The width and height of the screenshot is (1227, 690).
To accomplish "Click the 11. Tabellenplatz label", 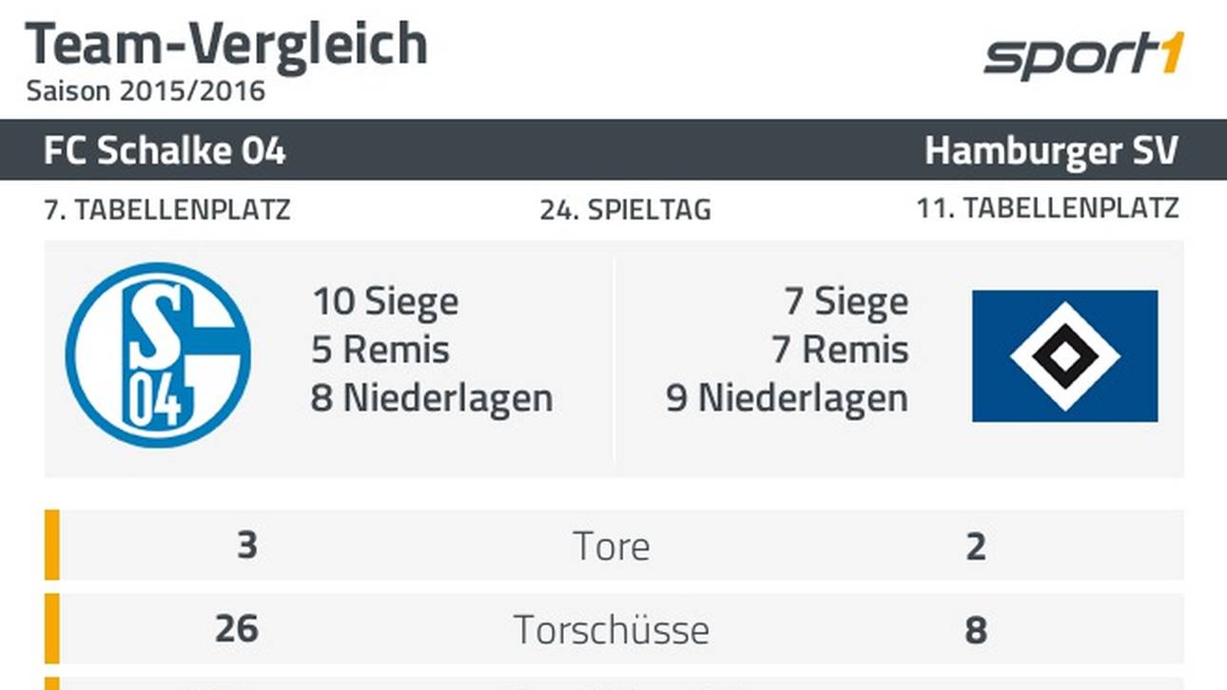I will pos(1047,209).
